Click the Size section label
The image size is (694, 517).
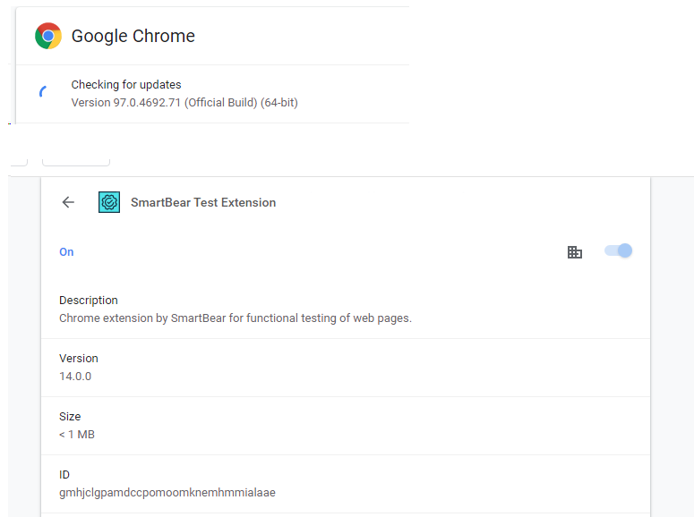pos(70,417)
